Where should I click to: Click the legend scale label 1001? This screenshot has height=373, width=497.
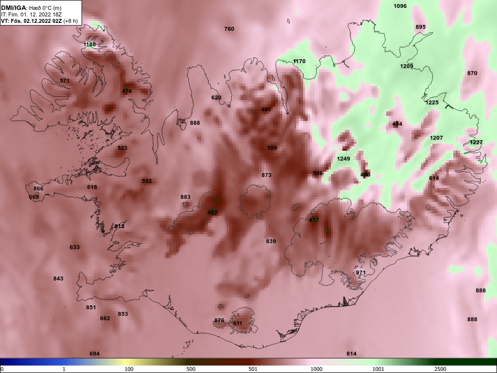[378, 369]
